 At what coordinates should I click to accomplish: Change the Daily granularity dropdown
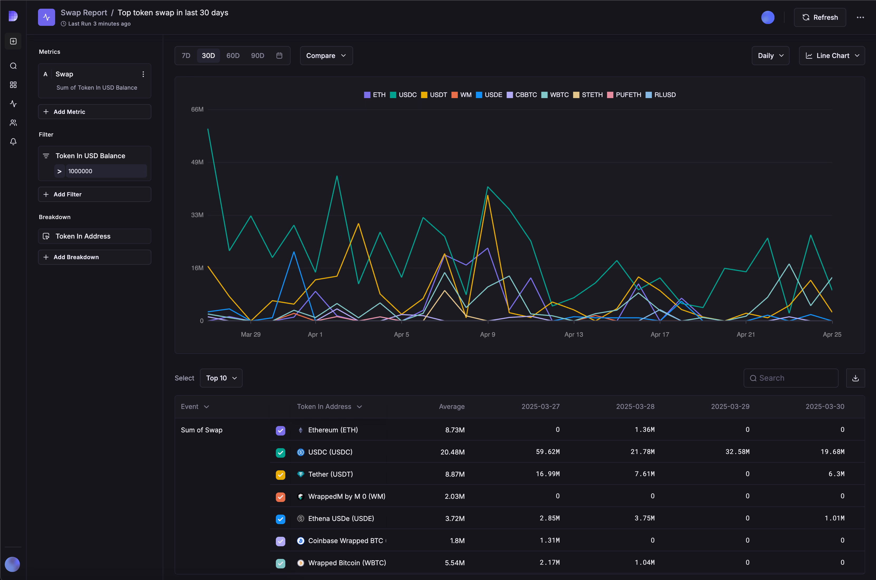click(x=770, y=55)
